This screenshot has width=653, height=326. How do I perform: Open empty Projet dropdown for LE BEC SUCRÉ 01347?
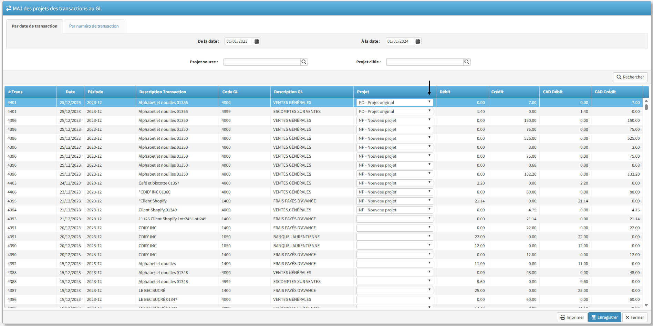coord(394,299)
